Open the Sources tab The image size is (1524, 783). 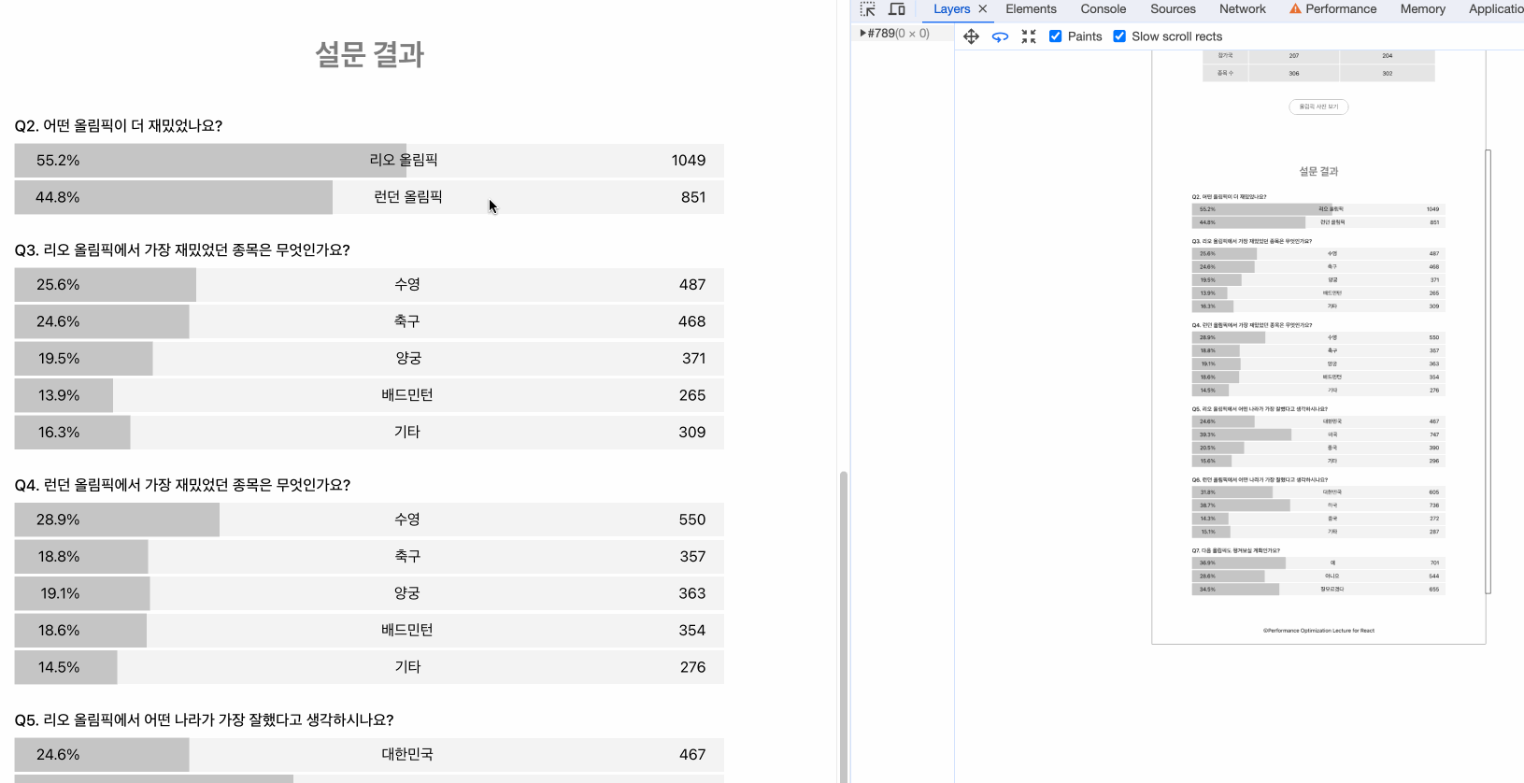pyautogui.click(x=1173, y=9)
